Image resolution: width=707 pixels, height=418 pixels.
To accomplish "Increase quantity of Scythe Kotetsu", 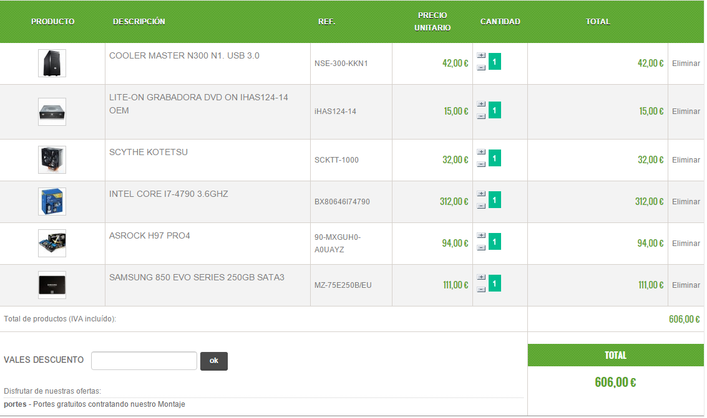I will [x=481, y=152].
